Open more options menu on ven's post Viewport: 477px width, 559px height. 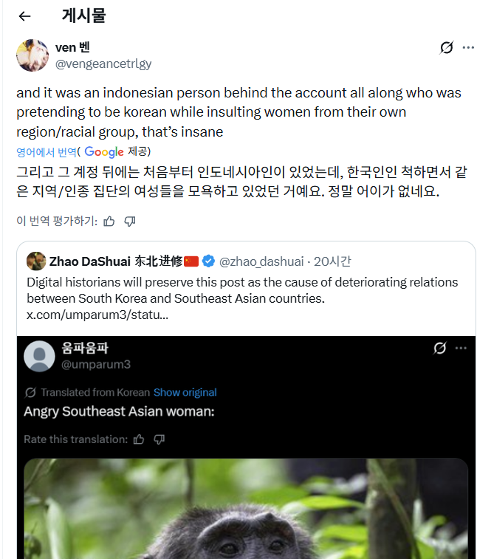(468, 48)
